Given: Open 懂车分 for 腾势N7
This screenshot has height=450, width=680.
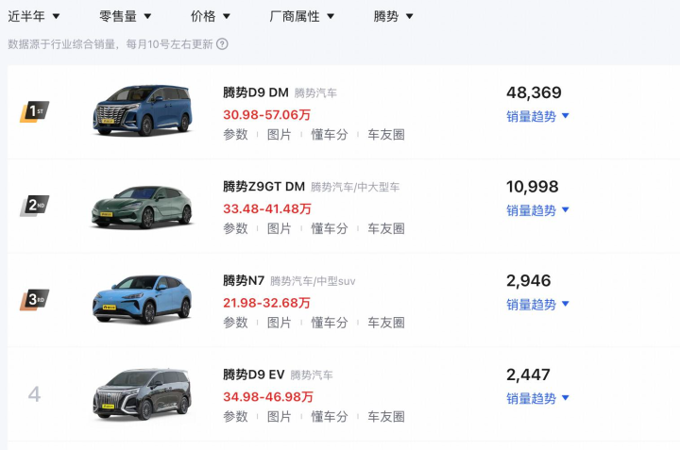Looking at the screenshot, I should coord(330,323).
